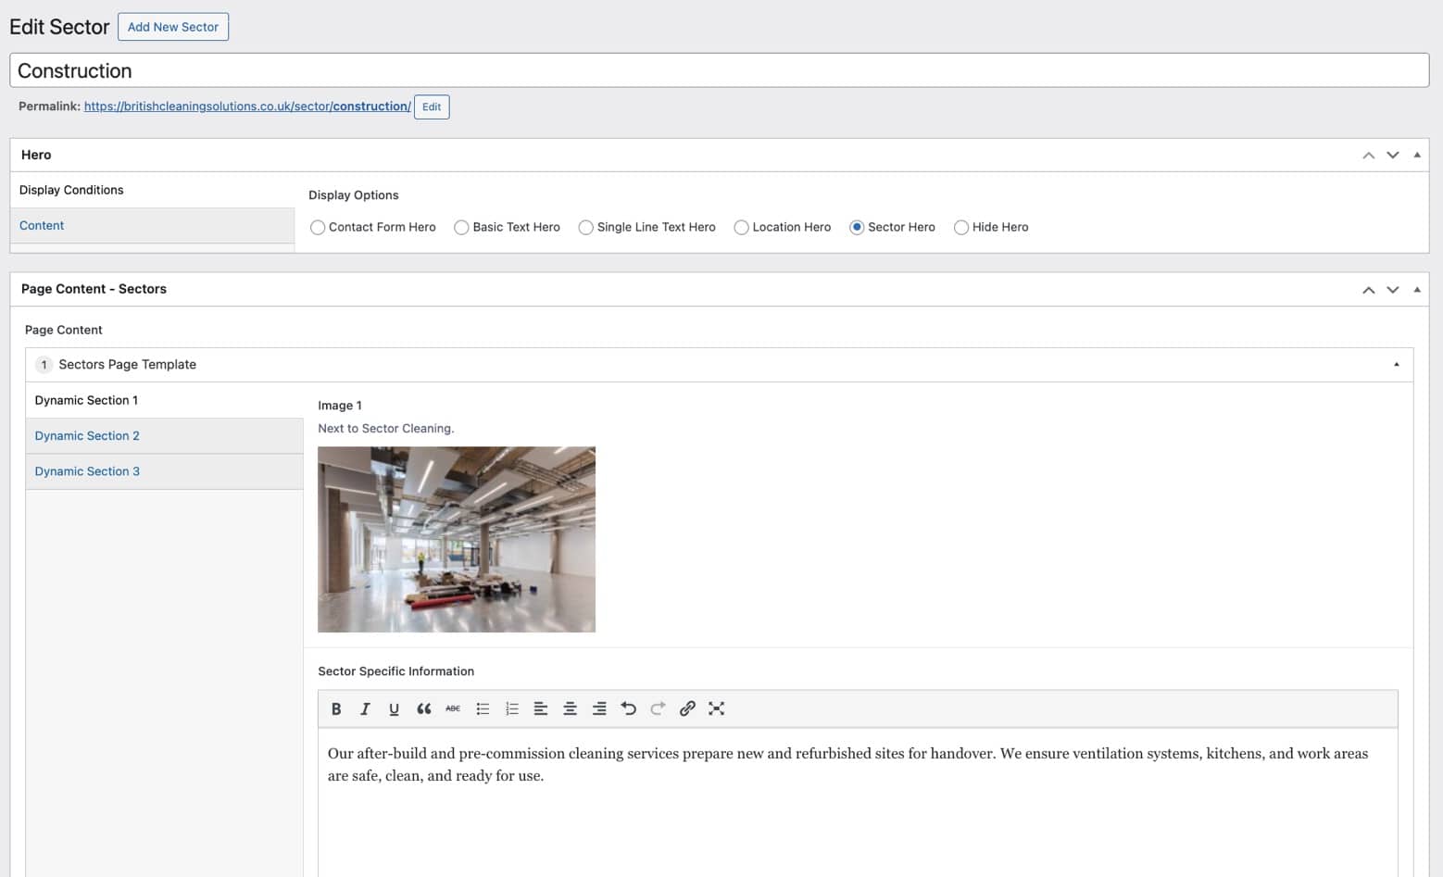Screen dimensions: 1443x877
Task: Redo the last edit
Action: point(658,708)
